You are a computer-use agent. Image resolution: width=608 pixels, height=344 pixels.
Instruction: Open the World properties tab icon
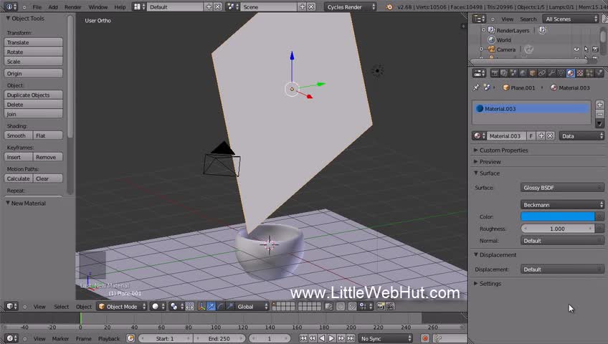pyautogui.click(x=523, y=73)
